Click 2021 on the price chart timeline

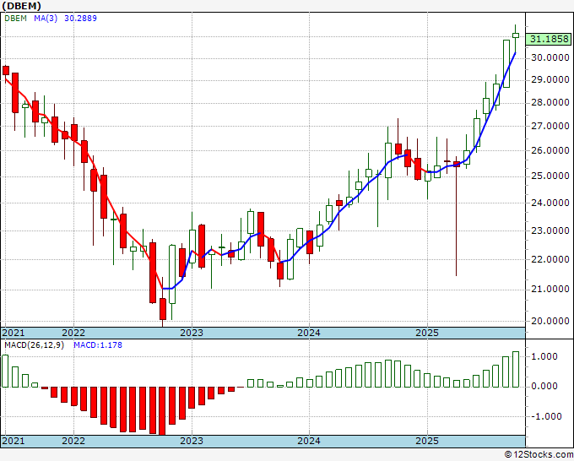[14, 333]
